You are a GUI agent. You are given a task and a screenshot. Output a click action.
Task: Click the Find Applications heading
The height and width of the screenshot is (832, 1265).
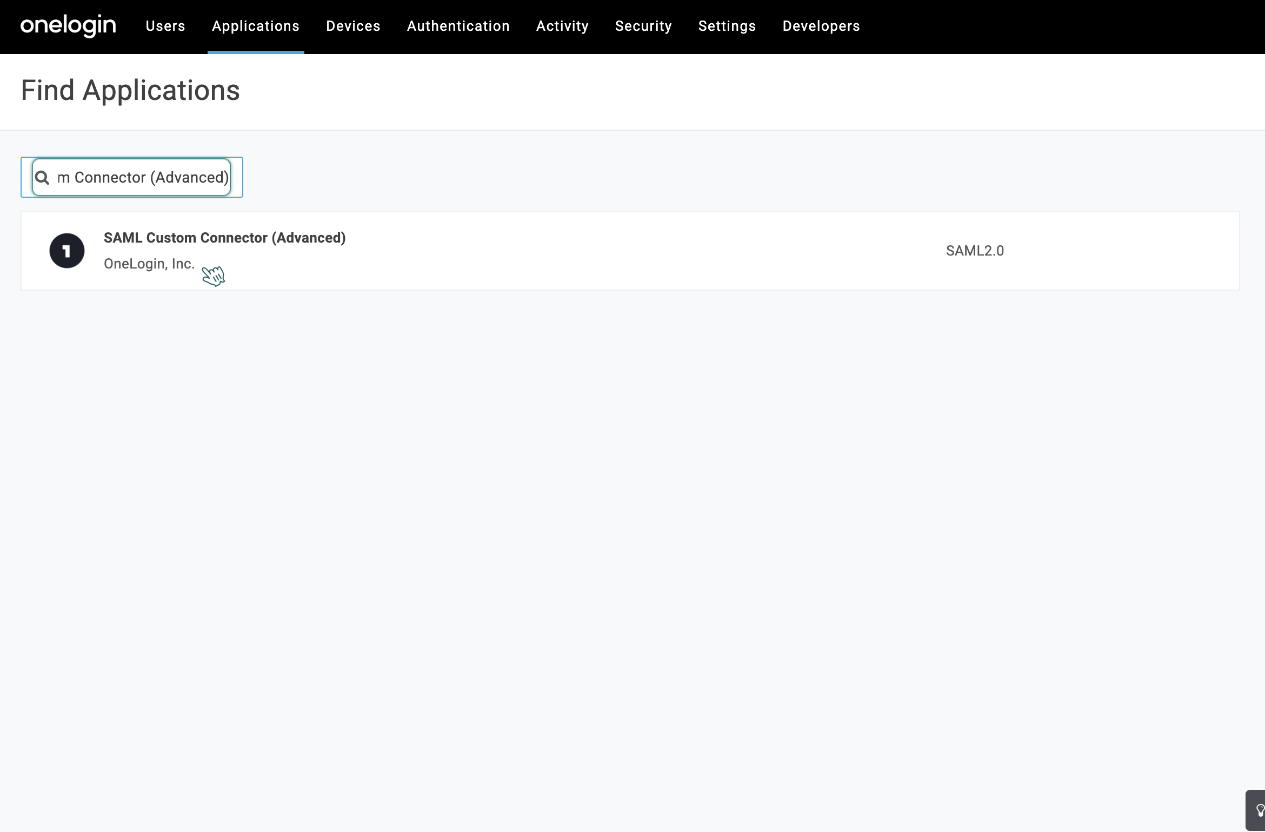130,90
